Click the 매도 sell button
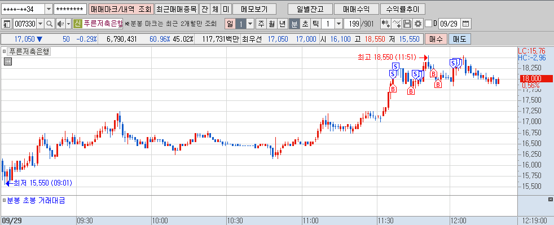The image size is (554, 225). (460, 39)
